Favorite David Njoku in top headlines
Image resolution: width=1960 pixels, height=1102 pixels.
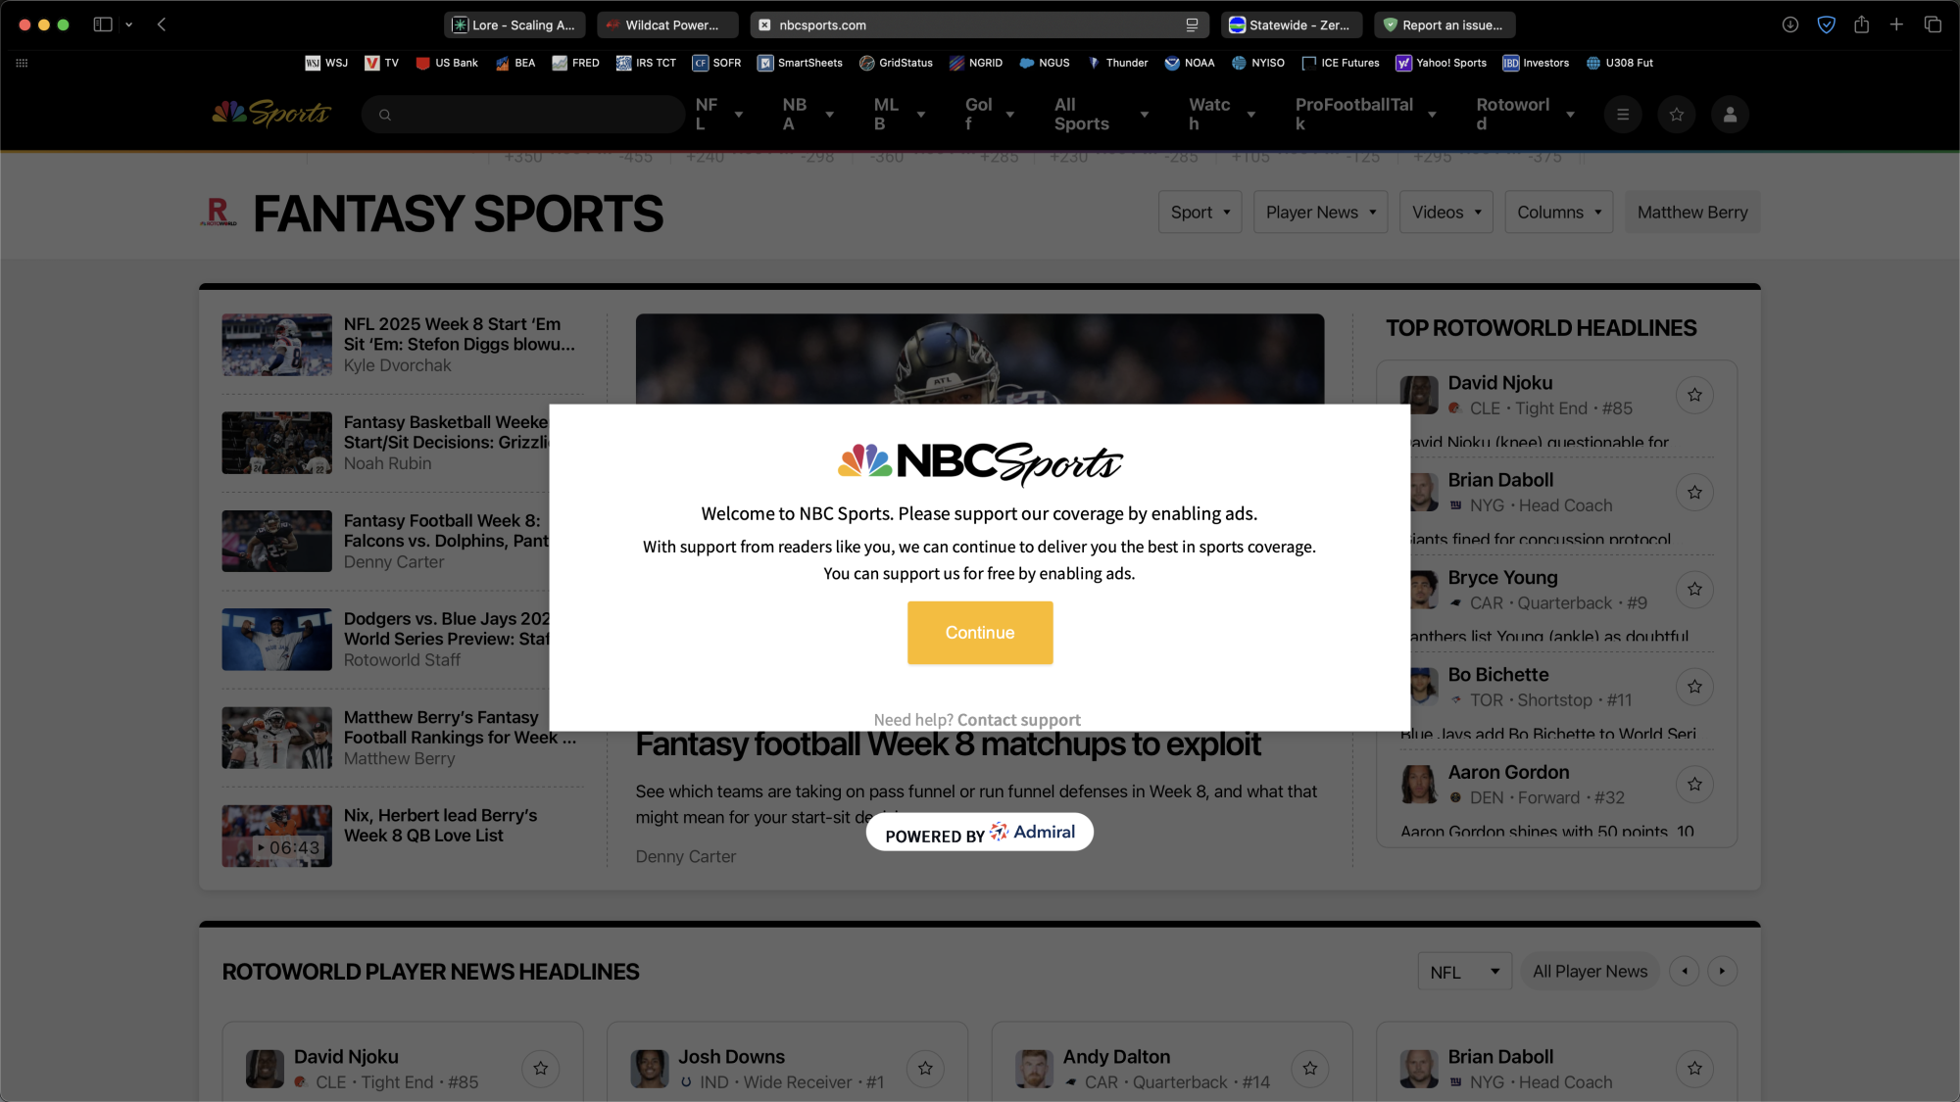(x=1694, y=395)
